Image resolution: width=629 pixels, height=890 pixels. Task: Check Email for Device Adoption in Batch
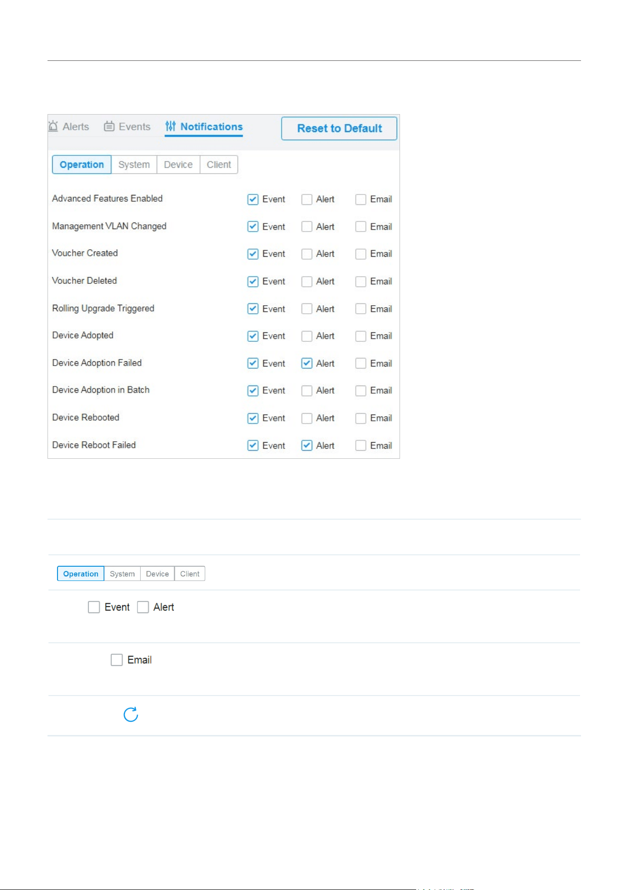click(x=361, y=391)
